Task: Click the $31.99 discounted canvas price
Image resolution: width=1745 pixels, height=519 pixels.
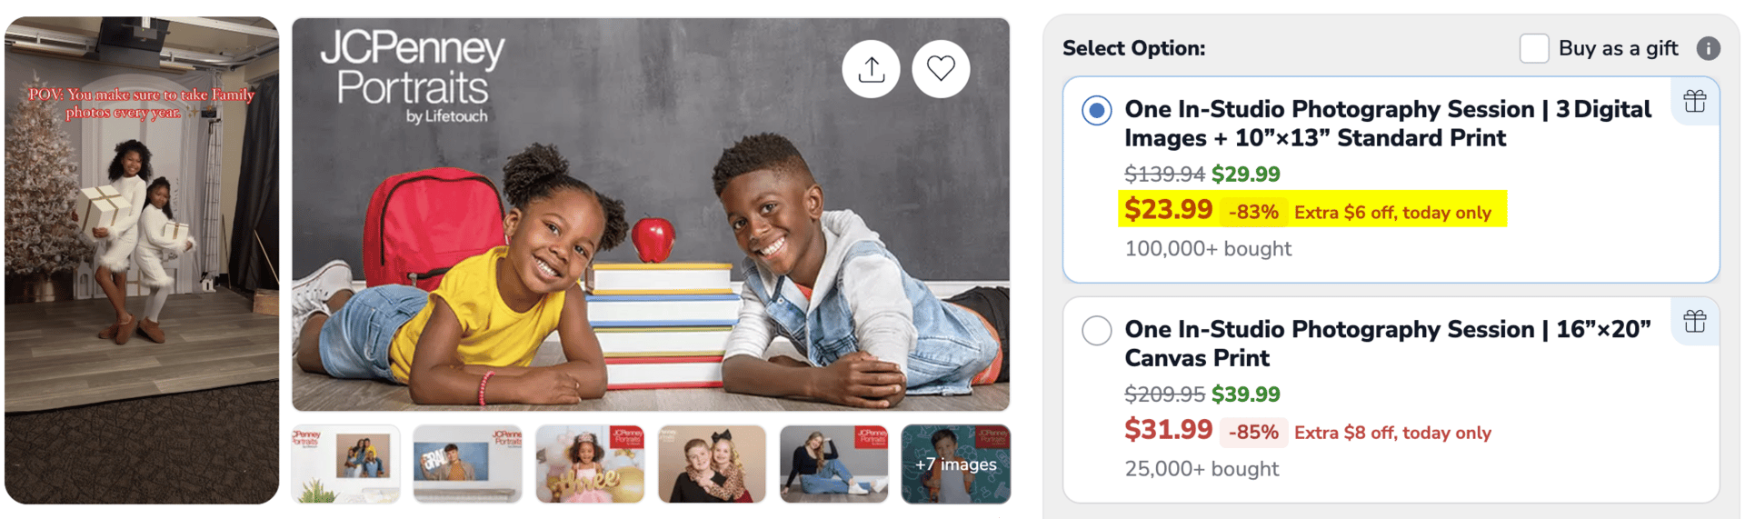Action: pos(1168,430)
